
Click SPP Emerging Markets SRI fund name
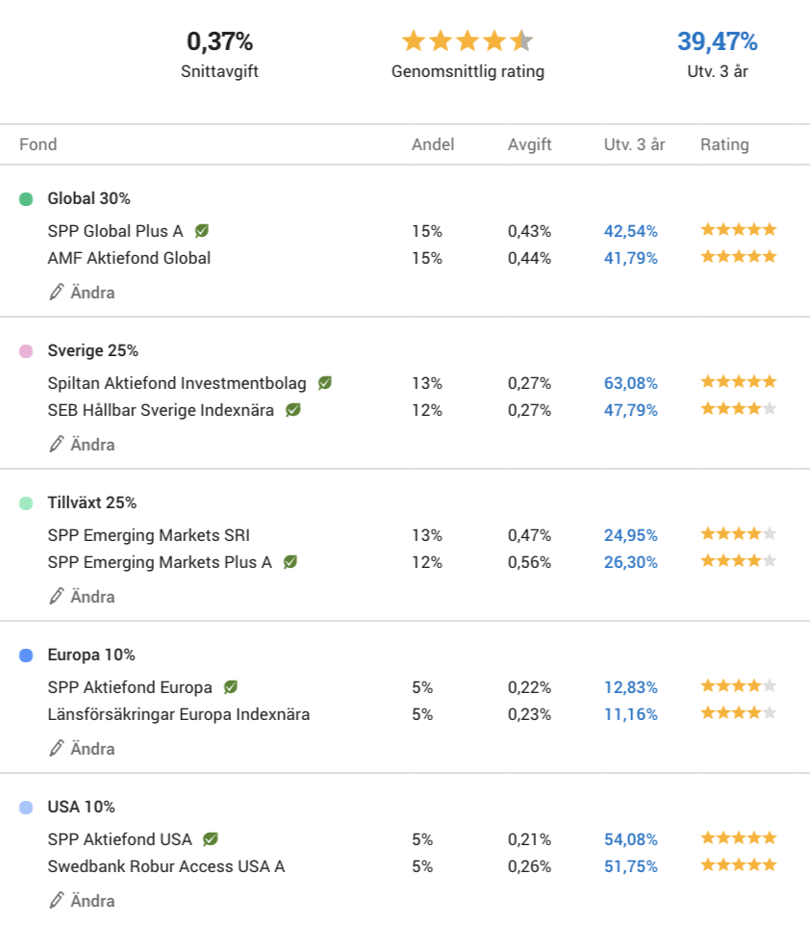149,535
